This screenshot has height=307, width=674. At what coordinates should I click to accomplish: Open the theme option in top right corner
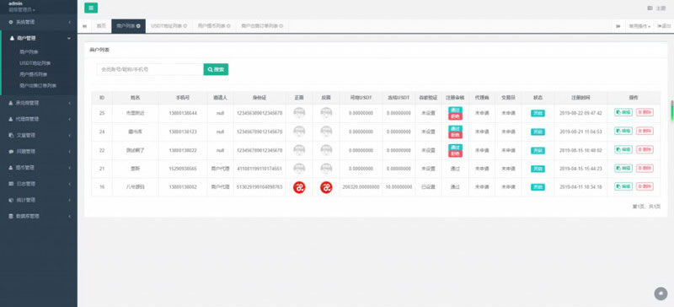(x=656, y=8)
